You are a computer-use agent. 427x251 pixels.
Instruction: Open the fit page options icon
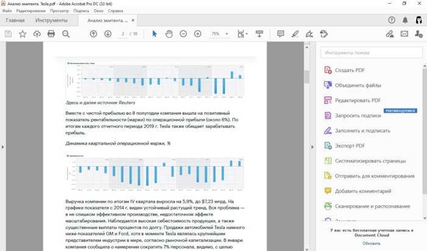242,34
